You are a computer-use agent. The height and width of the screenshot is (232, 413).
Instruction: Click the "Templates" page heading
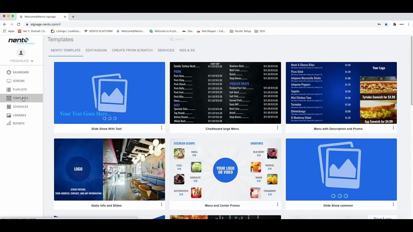pyautogui.click(x=60, y=39)
